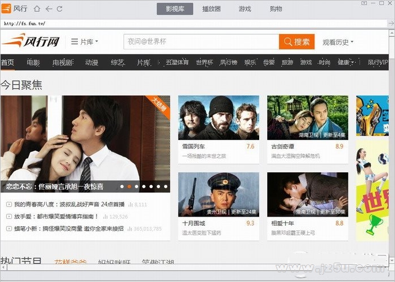The width and height of the screenshot is (395, 282).
Task: Switch to the 影视库 tab
Action: point(175,9)
